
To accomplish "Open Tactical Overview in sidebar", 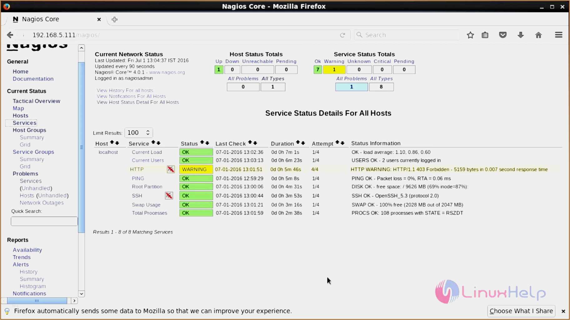I will point(37,101).
